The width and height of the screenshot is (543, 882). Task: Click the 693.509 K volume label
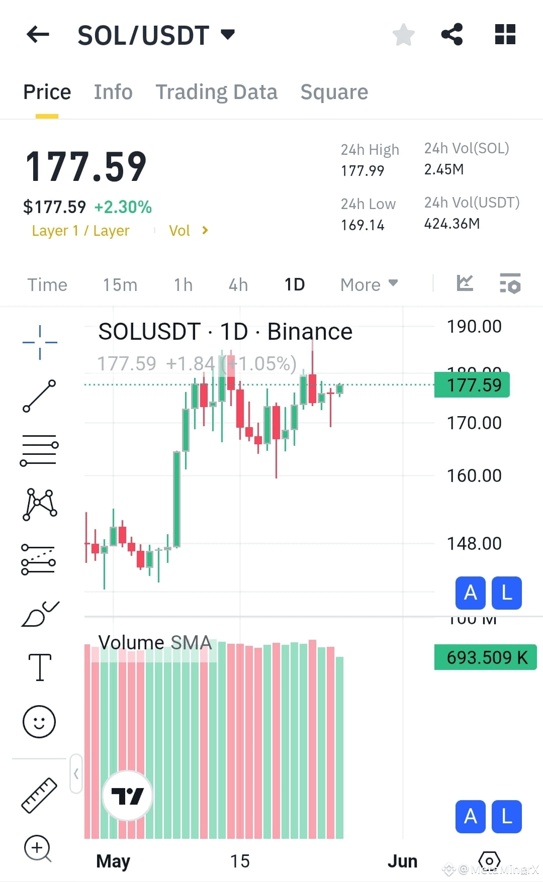pyautogui.click(x=486, y=657)
